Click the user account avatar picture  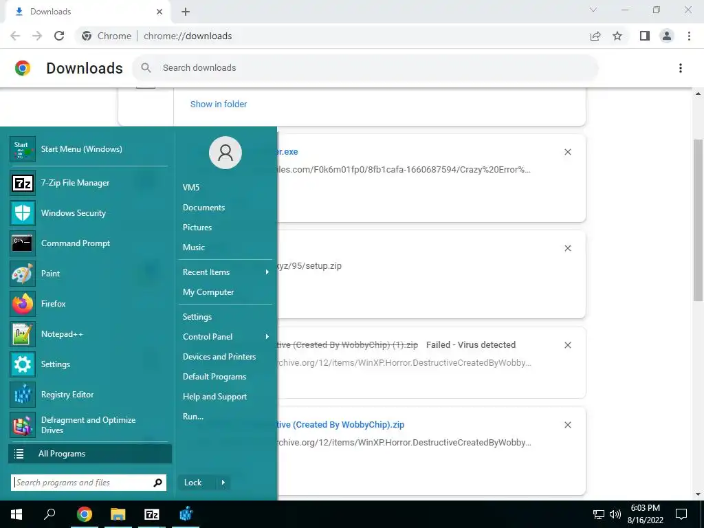point(225,153)
